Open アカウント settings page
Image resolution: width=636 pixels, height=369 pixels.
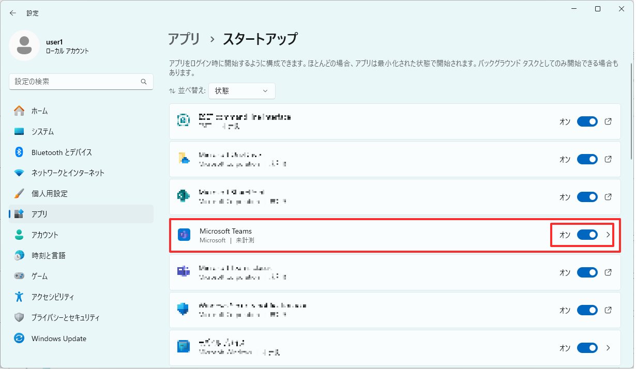81,235
